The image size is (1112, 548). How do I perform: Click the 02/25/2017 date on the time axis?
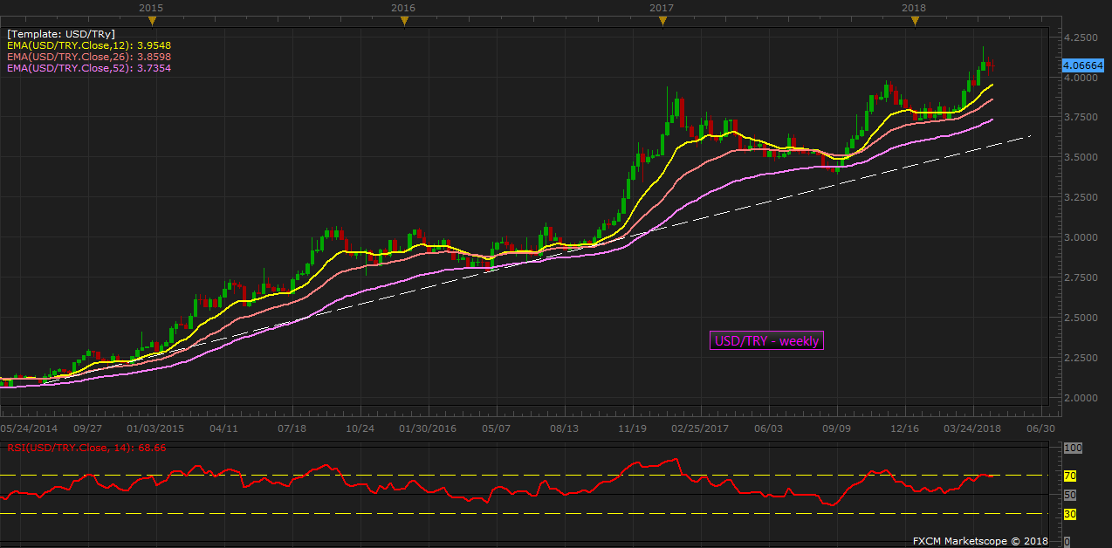(700, 429)
